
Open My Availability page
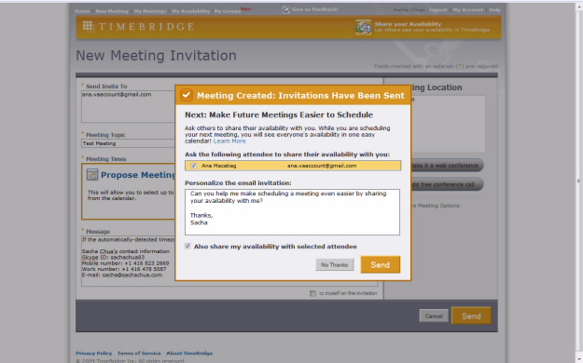pos(190,11)
